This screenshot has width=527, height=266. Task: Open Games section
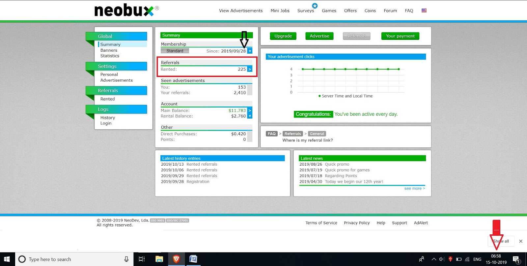click(x=329, y=11)
